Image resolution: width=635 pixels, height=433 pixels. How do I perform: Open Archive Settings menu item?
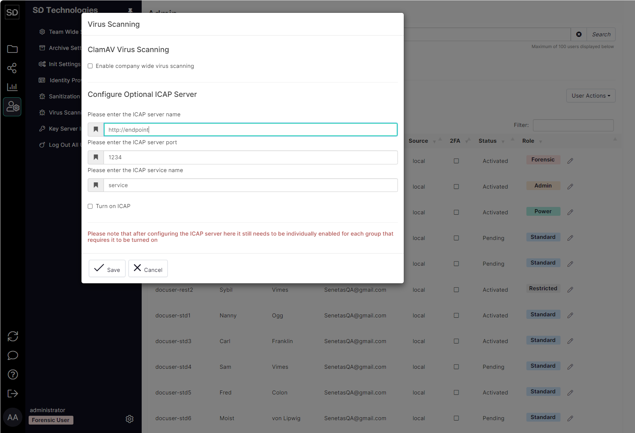pos(60,48)
